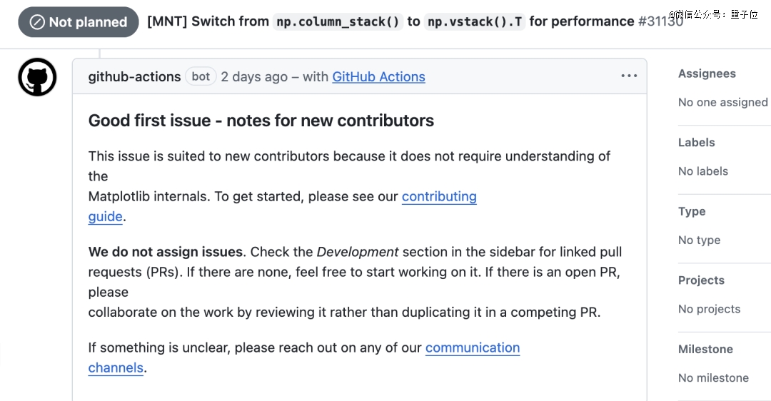Expand the Labels sidebar section

[696, 143]
